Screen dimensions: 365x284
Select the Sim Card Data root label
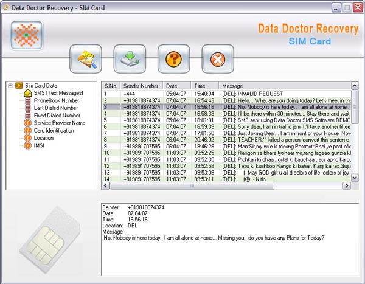pos(41,85)
